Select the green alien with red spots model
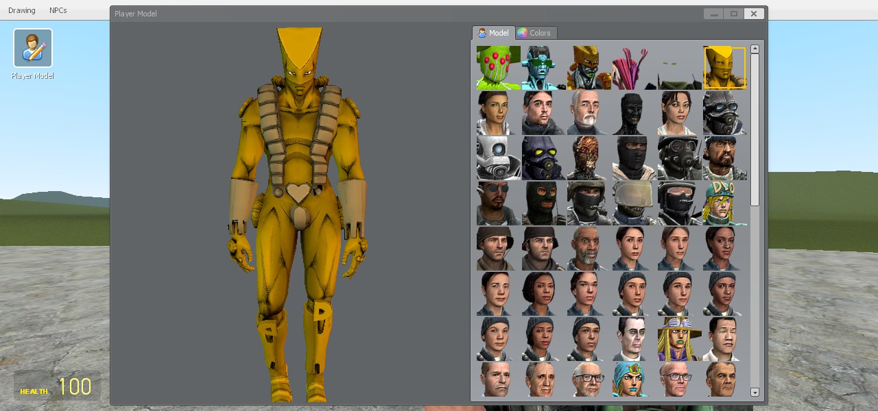The width and height of the screenshot is (878, 411). point(499,68)
